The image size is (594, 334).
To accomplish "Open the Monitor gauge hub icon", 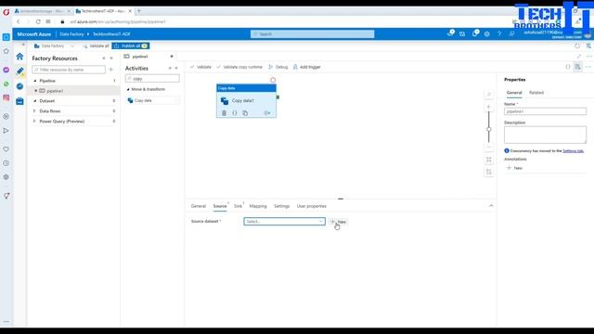I will click(19, 86).
